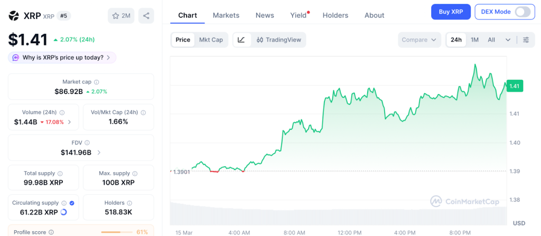Click the Market cap info icon
The width and height of the screenshot is (541, 236).
tap(96, 82)
